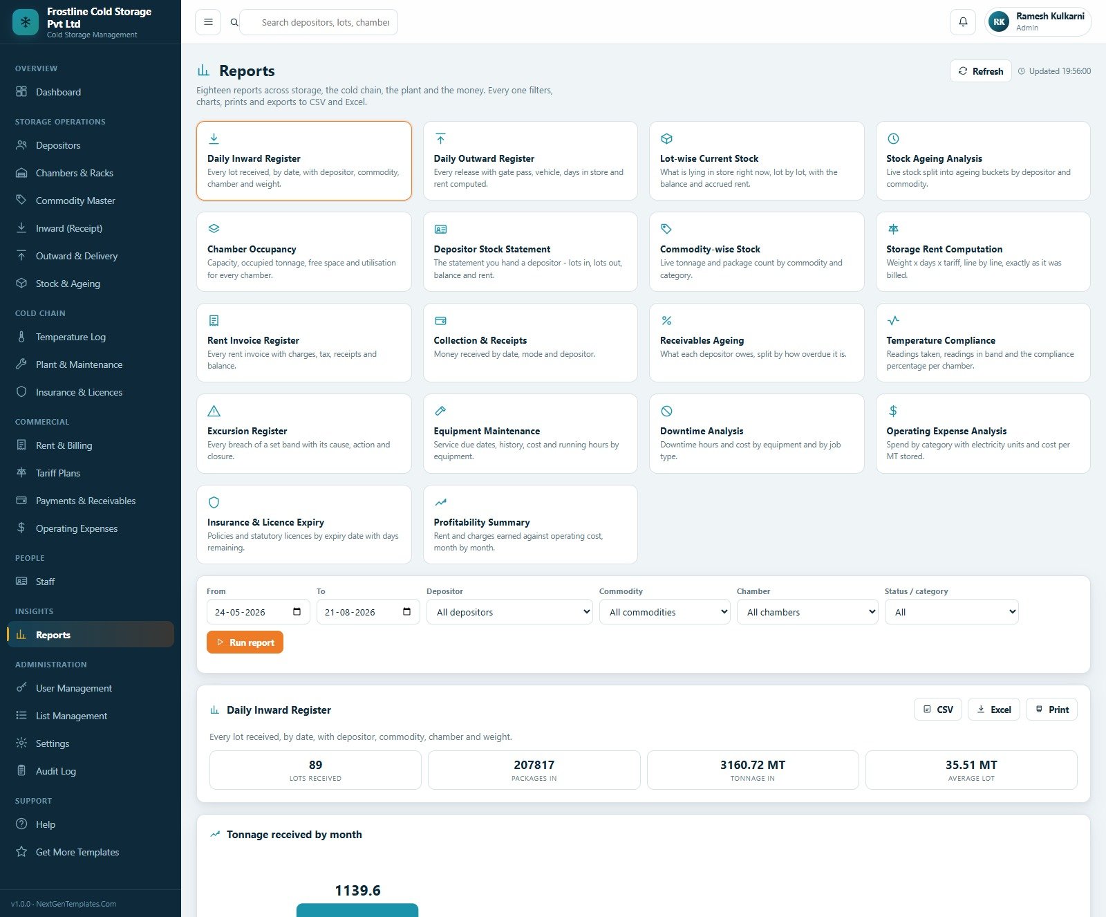1106x917 pixels.
Task: Open the Commodity-wise Stock report card
Action: pyautogui.click(x=757, y=252)
